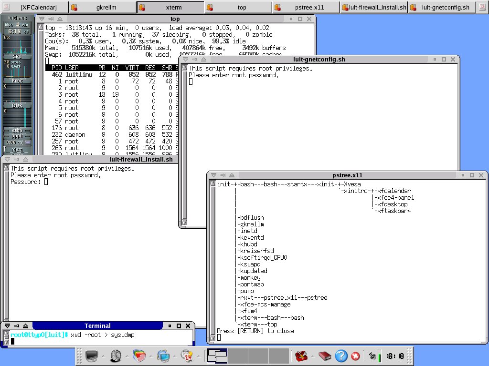489x366 pixels.
Task: Click the Disk label in gkrellm
Action: [x=17, y=105]
